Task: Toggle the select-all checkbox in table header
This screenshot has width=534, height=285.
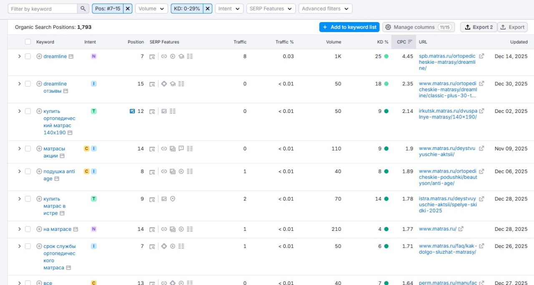Action: pyautogui.click(x=28, y=42)
